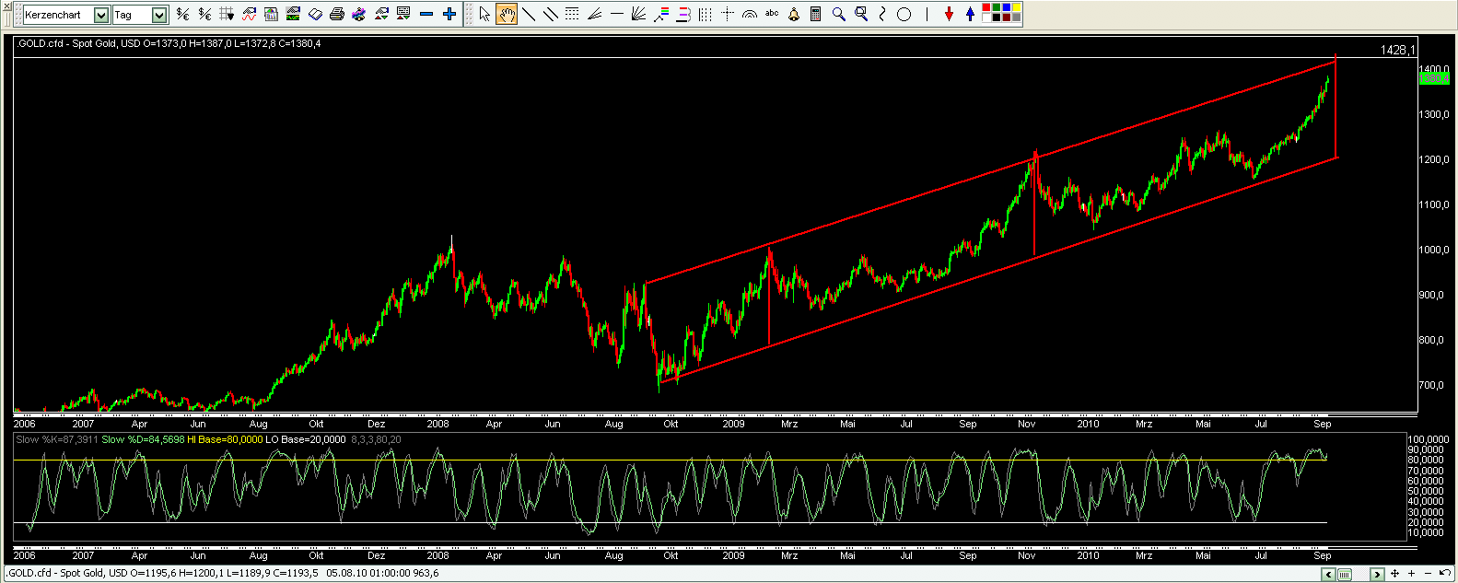
Task: Select the trend line drawing tool
Action: pos(529,14)
